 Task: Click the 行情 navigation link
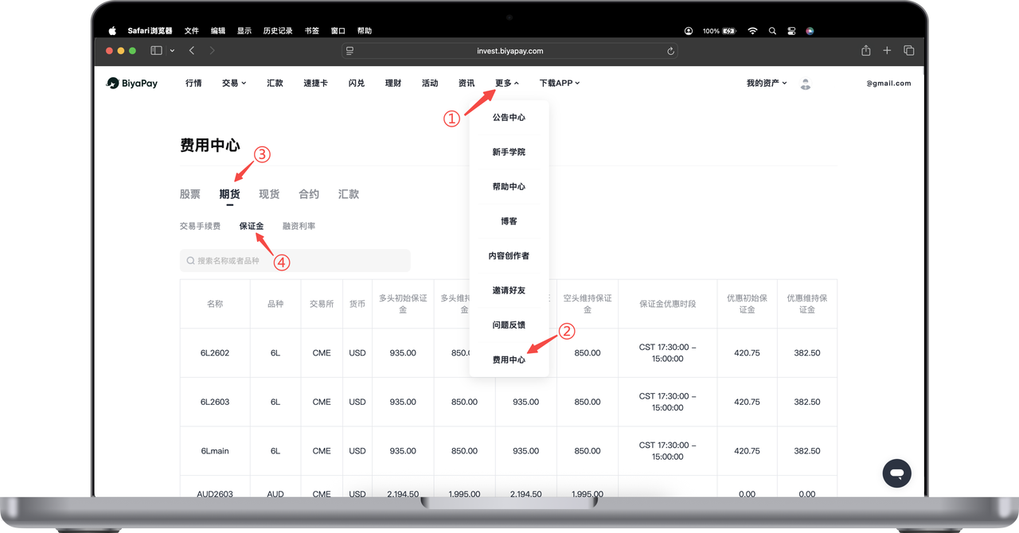tap(193, 84)
